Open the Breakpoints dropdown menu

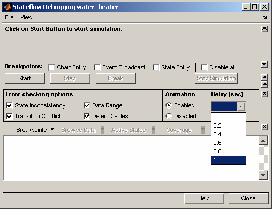(x=35, y=130)
